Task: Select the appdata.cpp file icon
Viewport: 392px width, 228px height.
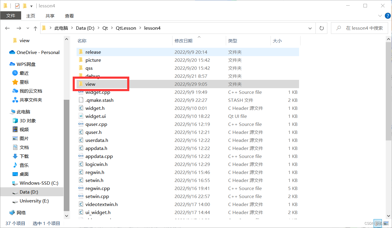Action: click(81, 156)
